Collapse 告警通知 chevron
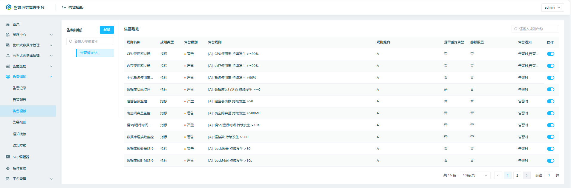 coord(51,77)
